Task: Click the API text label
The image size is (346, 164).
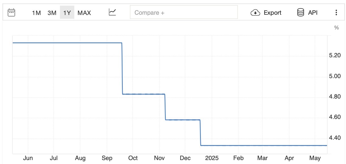Action: coord(313,13)
